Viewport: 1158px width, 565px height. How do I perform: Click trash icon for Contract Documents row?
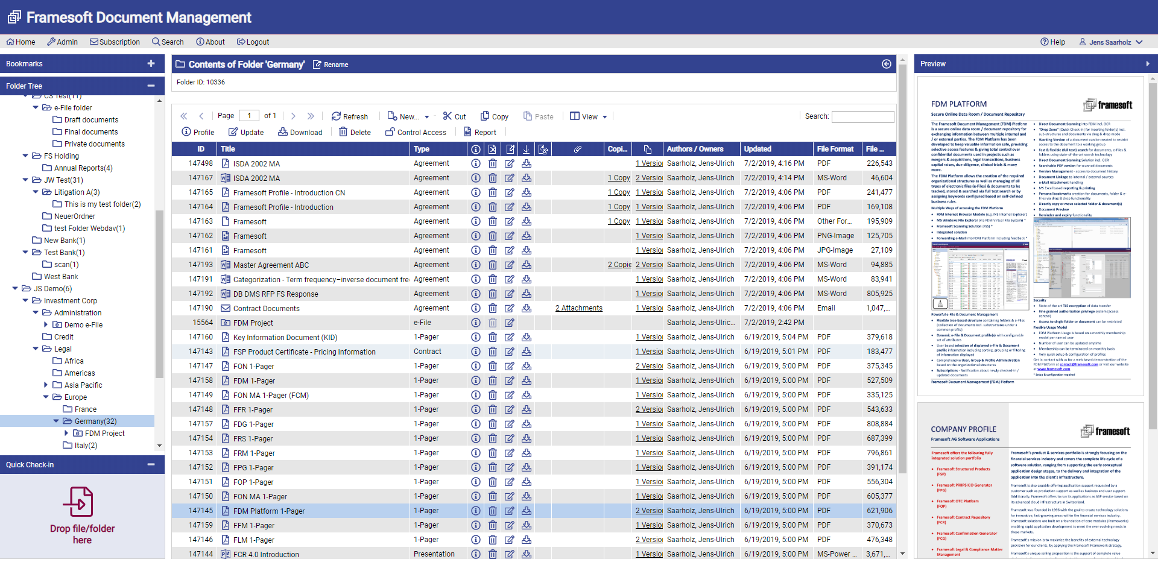493,308
